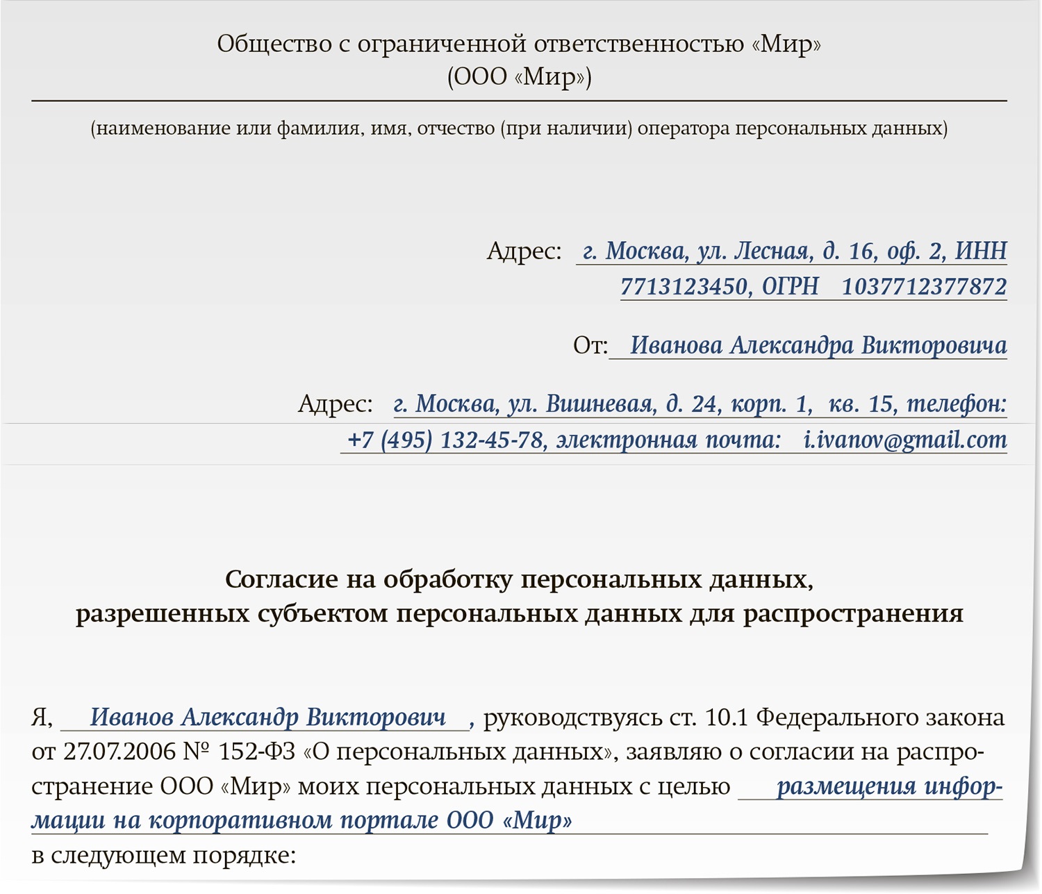Viewport: 1042px width, 894px height.
Task: Click the phone line '+7 (495) 132-45-78'
Action: (x=445, y=440)
